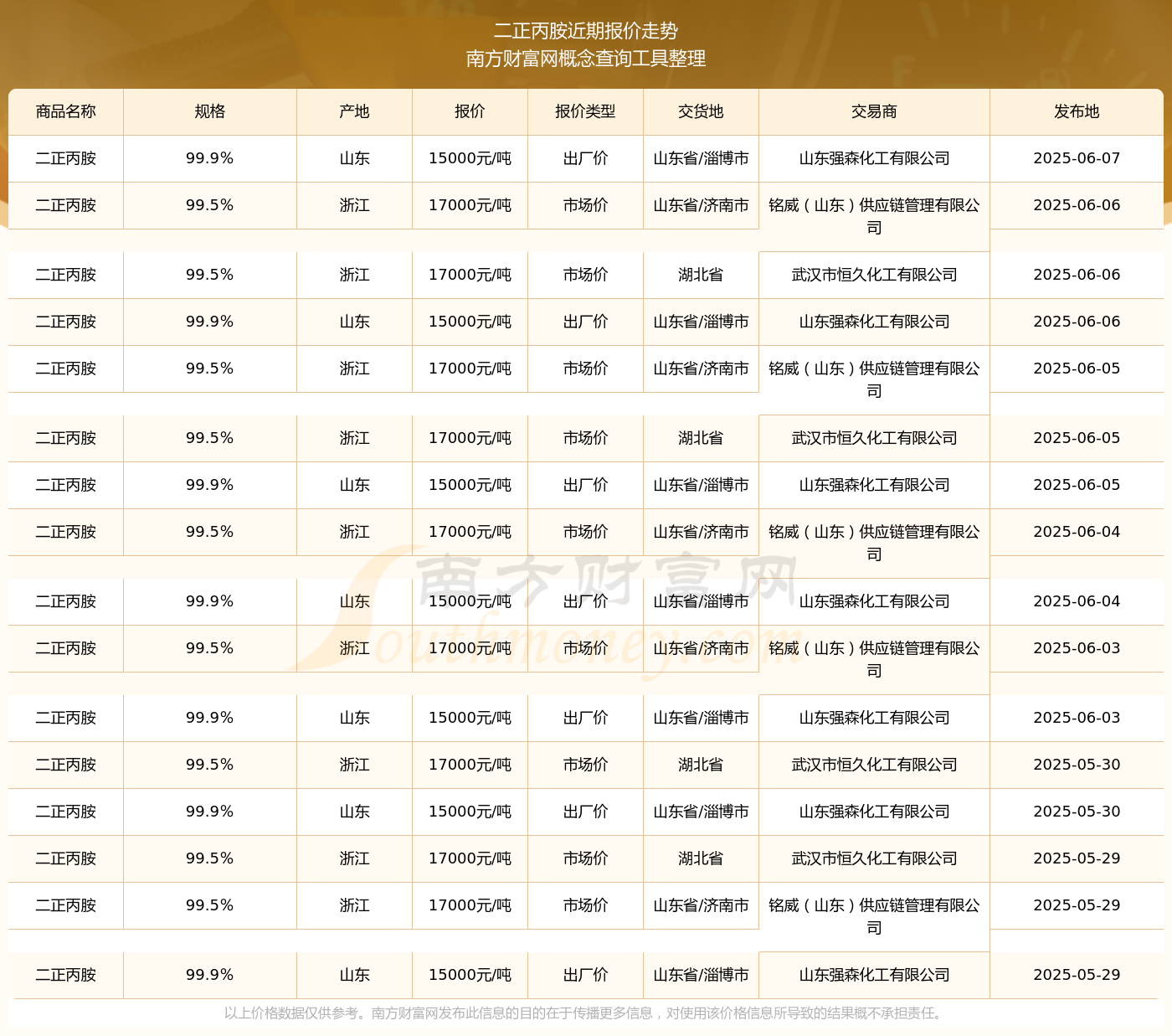The image size is (1172, 1036).
Task: Click 山东强森化工有限公司 in the 2025-06-04 row
Action: [x=874, y=601]
